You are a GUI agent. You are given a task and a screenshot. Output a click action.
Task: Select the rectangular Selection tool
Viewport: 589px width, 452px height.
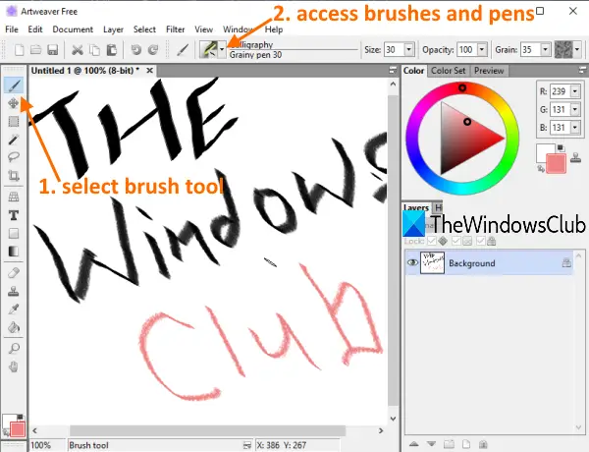[14, 121]
